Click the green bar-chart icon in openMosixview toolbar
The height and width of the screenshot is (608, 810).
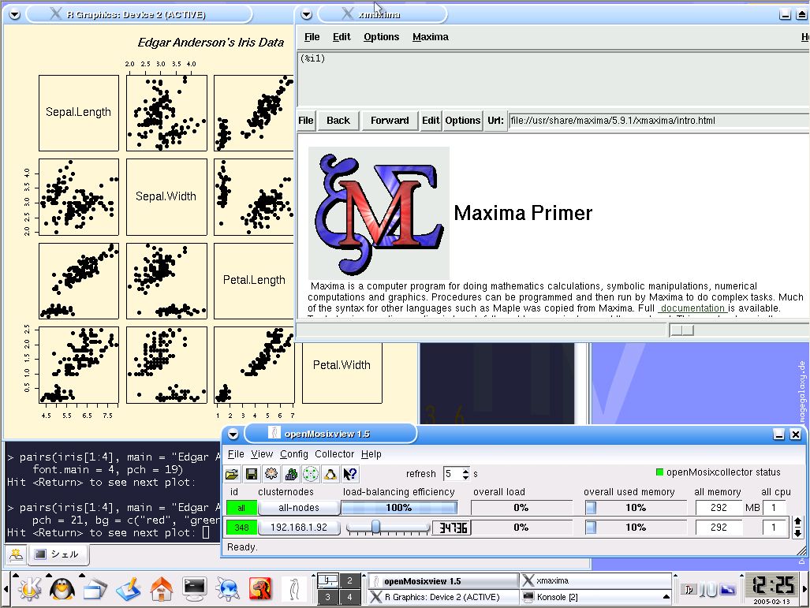click(x=291, y=474)
